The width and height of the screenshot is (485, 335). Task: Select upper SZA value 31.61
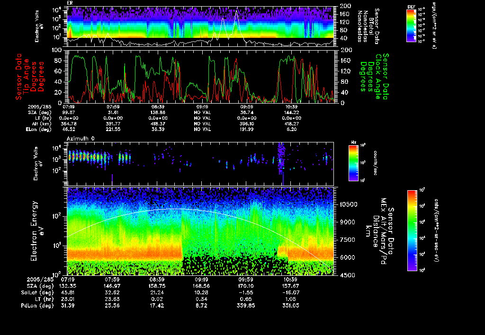click(113, 113)
